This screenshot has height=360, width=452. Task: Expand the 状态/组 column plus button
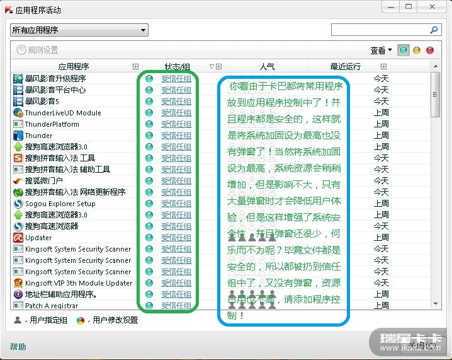219,67
